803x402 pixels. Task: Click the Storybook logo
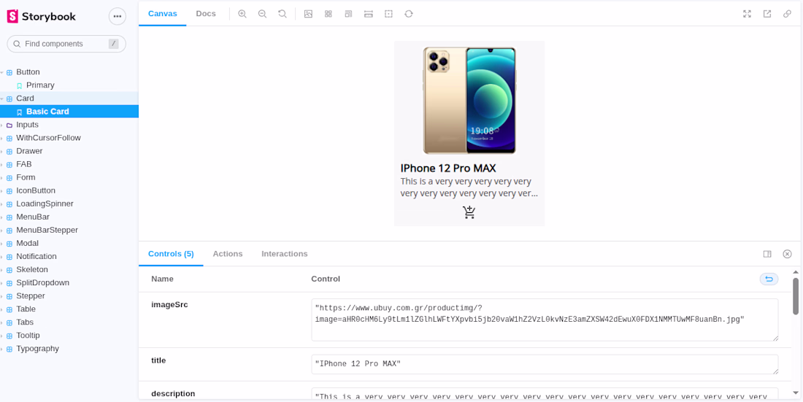[x=41, y=16]
